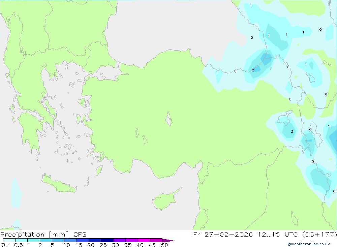Click the 1–2 mm legend swatch
The height and width of the screenshot is (247, 337).
coord(34,240)
